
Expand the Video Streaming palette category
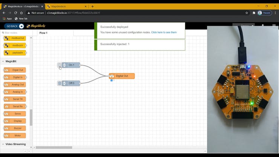[x=15, y=144]
